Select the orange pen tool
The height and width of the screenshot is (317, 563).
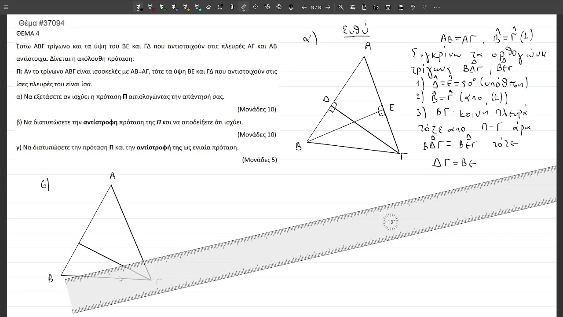coord(186,7)
